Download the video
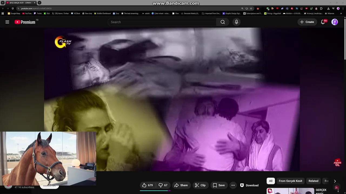The image size is (346, 194). [x=249, y=185]
